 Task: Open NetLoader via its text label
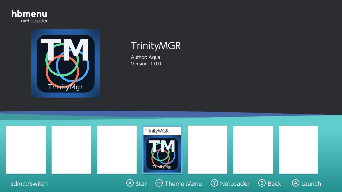[235, 184]
